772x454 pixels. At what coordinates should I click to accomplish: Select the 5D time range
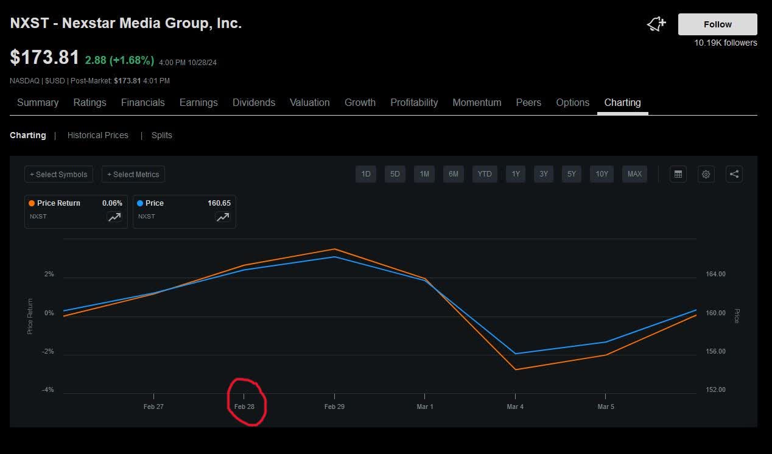coord(395,174)
